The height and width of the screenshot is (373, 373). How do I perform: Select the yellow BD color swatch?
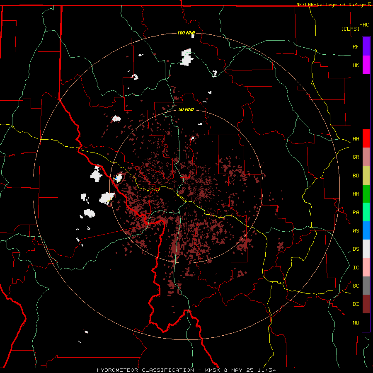tap(366, 176)
